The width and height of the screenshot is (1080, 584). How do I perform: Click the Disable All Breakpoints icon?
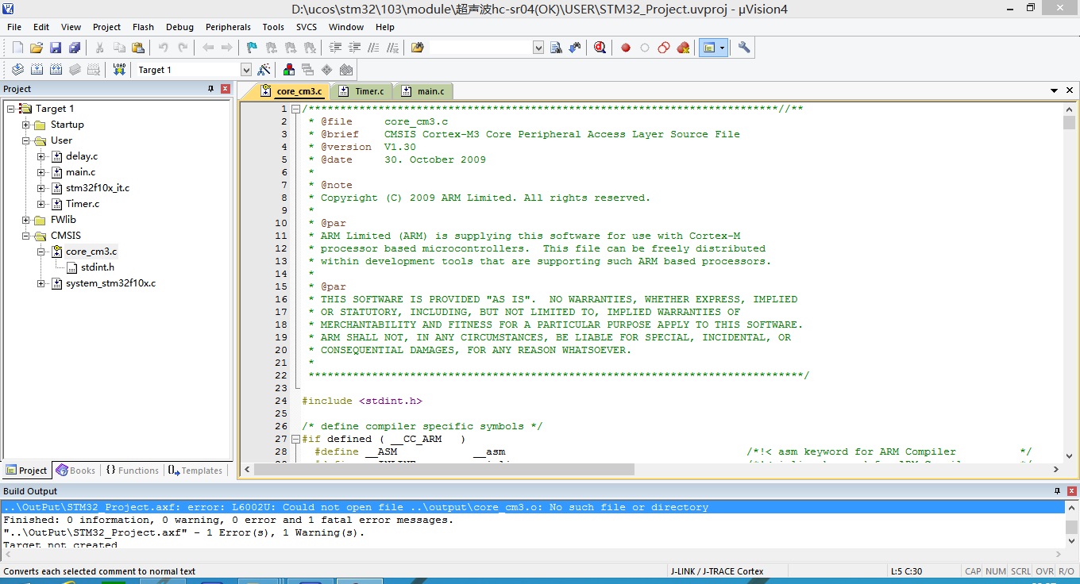pos(664,48)
